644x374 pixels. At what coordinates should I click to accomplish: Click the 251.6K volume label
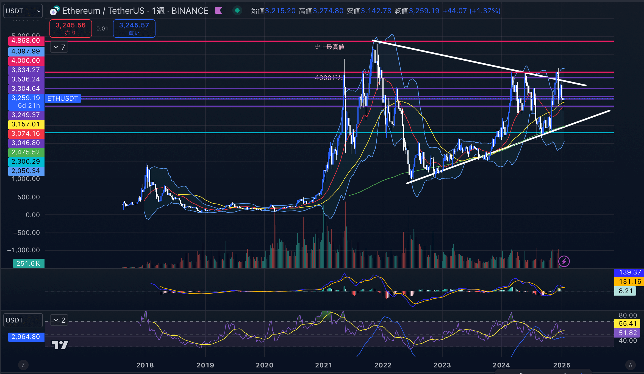click(29, 263)
